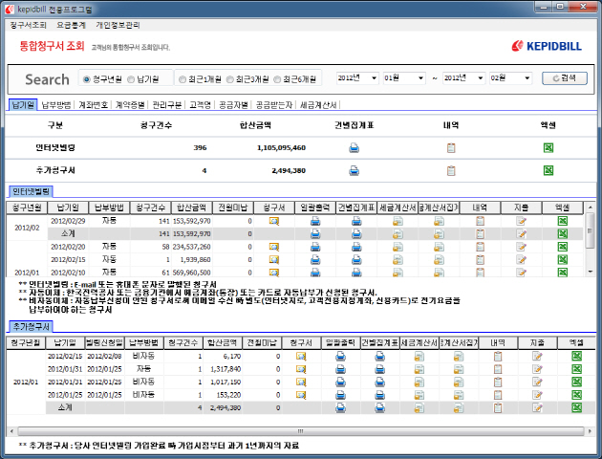Screen dimensions: 602x459
Task: Click 지출 edit icon for 6,170 row
Action: pyautogui.click(x=537, y=357)
